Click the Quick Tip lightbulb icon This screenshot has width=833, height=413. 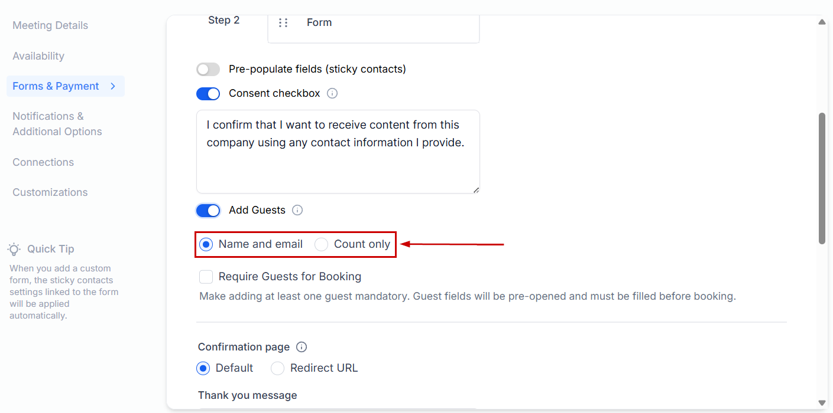tap(14, 249)
